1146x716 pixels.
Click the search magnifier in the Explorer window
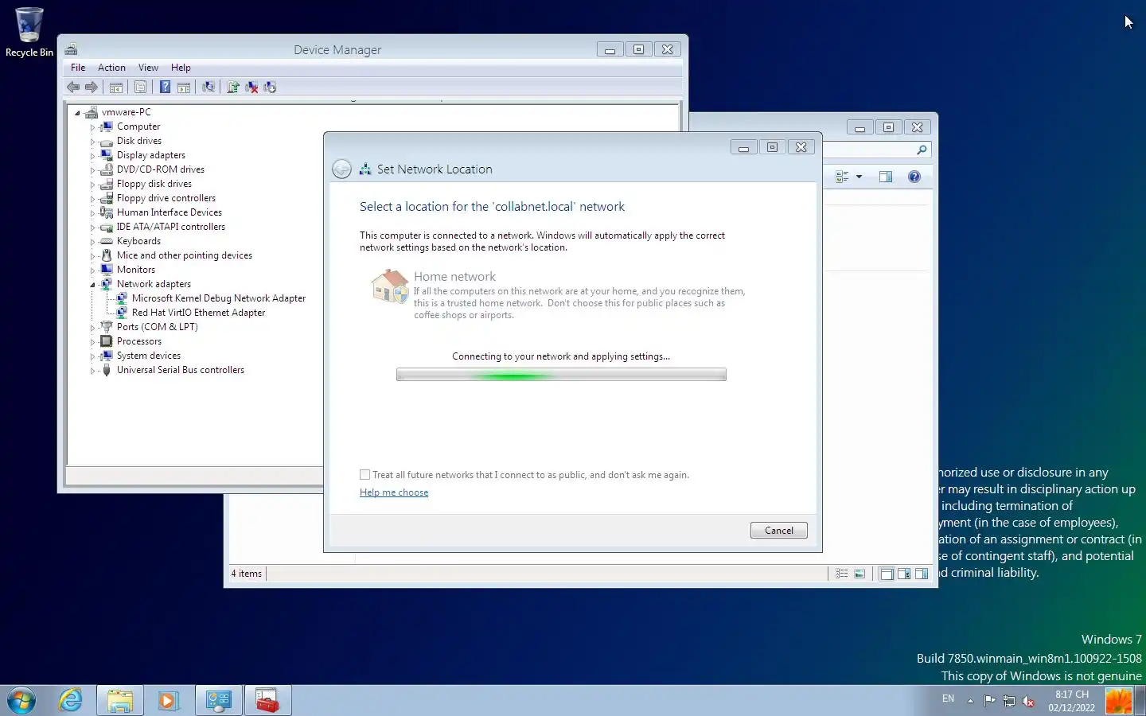[x=922, y=150]
